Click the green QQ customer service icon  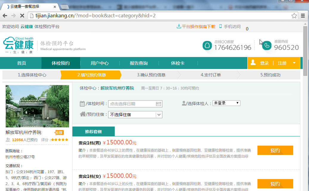coord(207,46)
